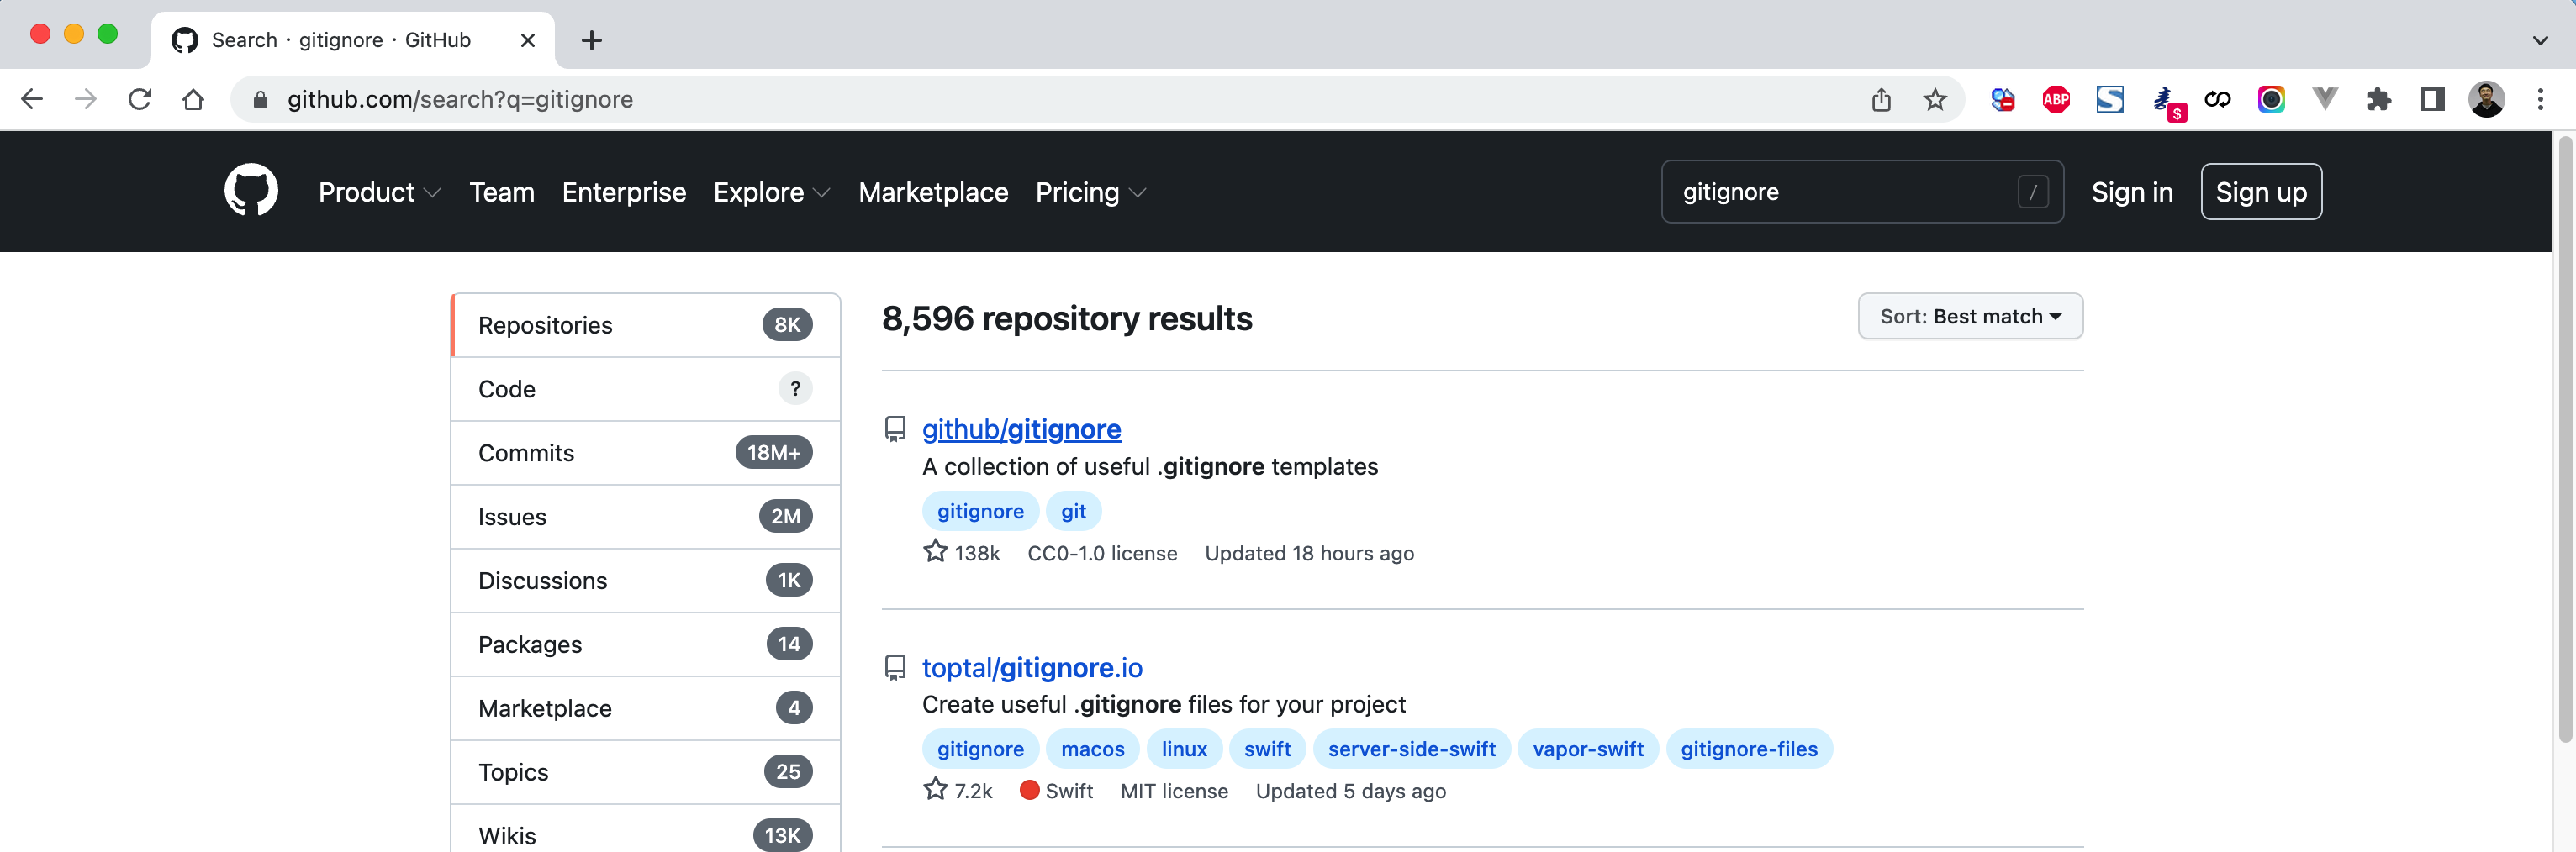Open Chrome three-dot menu
This screenshot has width=2576, height=852.
tap(2540, 99)
